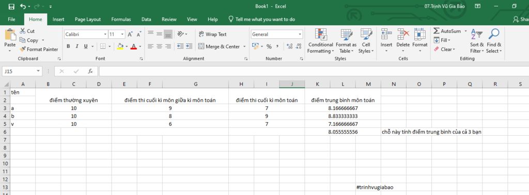The width and height of the screenshot is (529, 195).
Task: Activate the Format Painter brush
Action: click(39, 49)
